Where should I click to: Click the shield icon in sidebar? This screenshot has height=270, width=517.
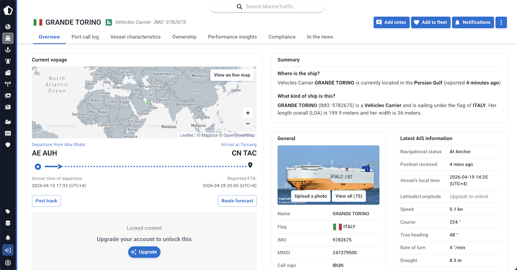pos(8,145)
